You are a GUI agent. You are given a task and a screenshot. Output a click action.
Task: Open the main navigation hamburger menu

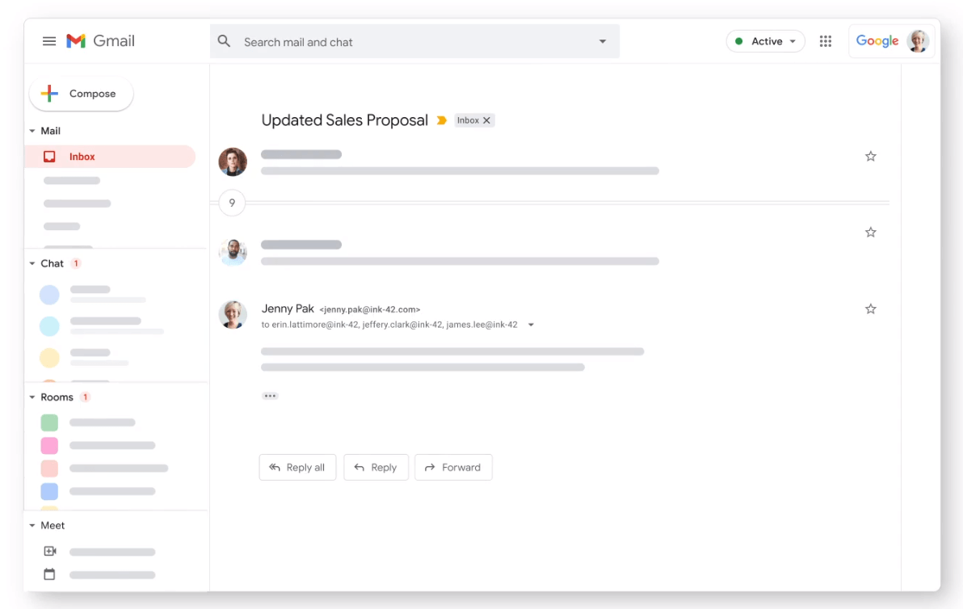[48, 40]
